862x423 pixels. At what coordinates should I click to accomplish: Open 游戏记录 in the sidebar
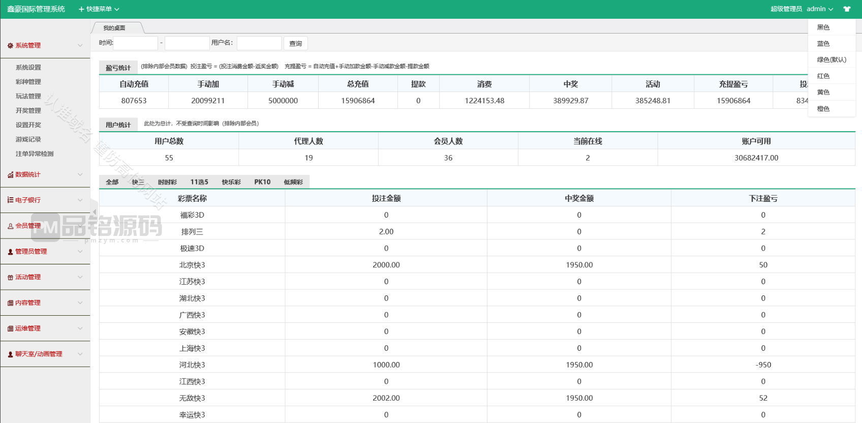(x=28, y=139)
